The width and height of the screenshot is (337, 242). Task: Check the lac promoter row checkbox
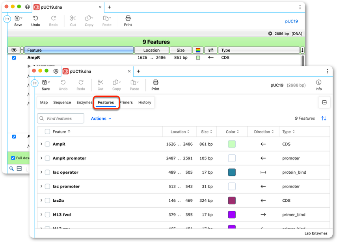(x=47, y=186)
